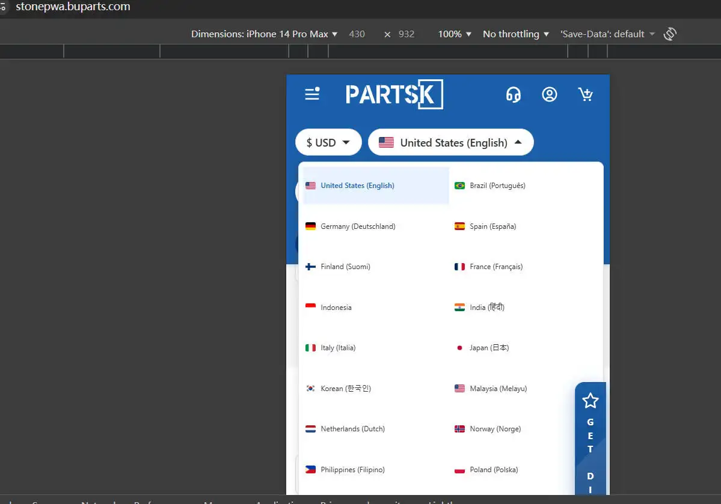Viewport: 721px width, 504px height.
Task: Open the device Dimensions dropdown
Action: (264, 34)
